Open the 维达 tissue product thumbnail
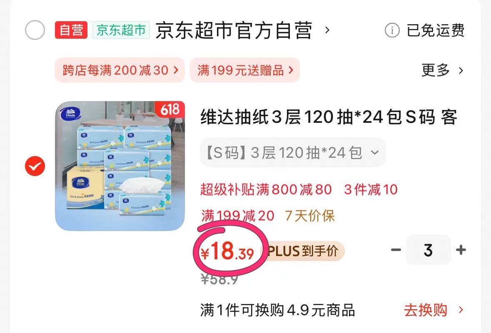Image resolution: width=491 pixels, height=333 pixels. click(x=120, y=166)
